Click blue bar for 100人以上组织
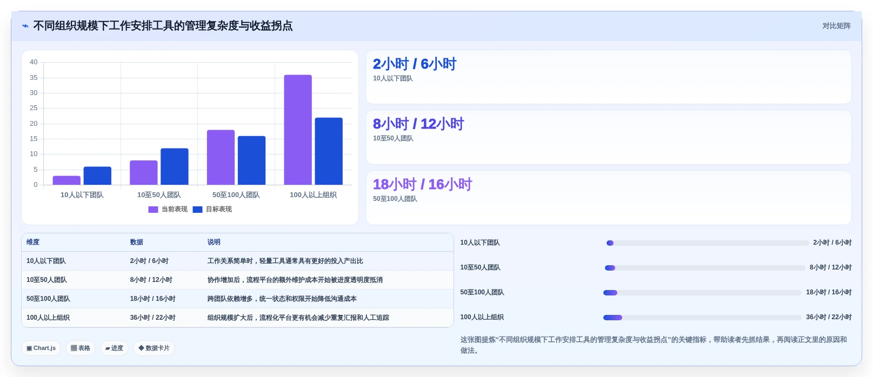Screen dimensions: 873x377 [x=329, y=151]
